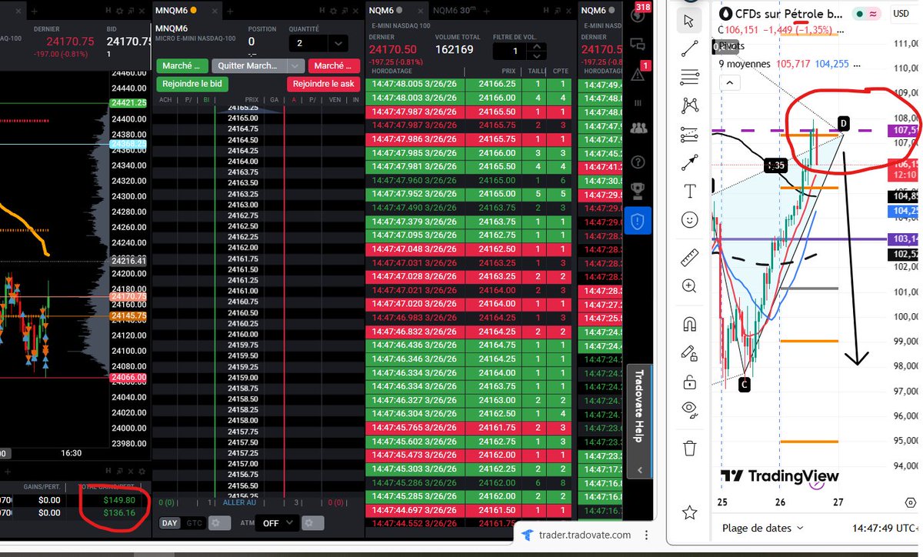
Task: Click the $149.80 total gains value
Action: (120, 499)
